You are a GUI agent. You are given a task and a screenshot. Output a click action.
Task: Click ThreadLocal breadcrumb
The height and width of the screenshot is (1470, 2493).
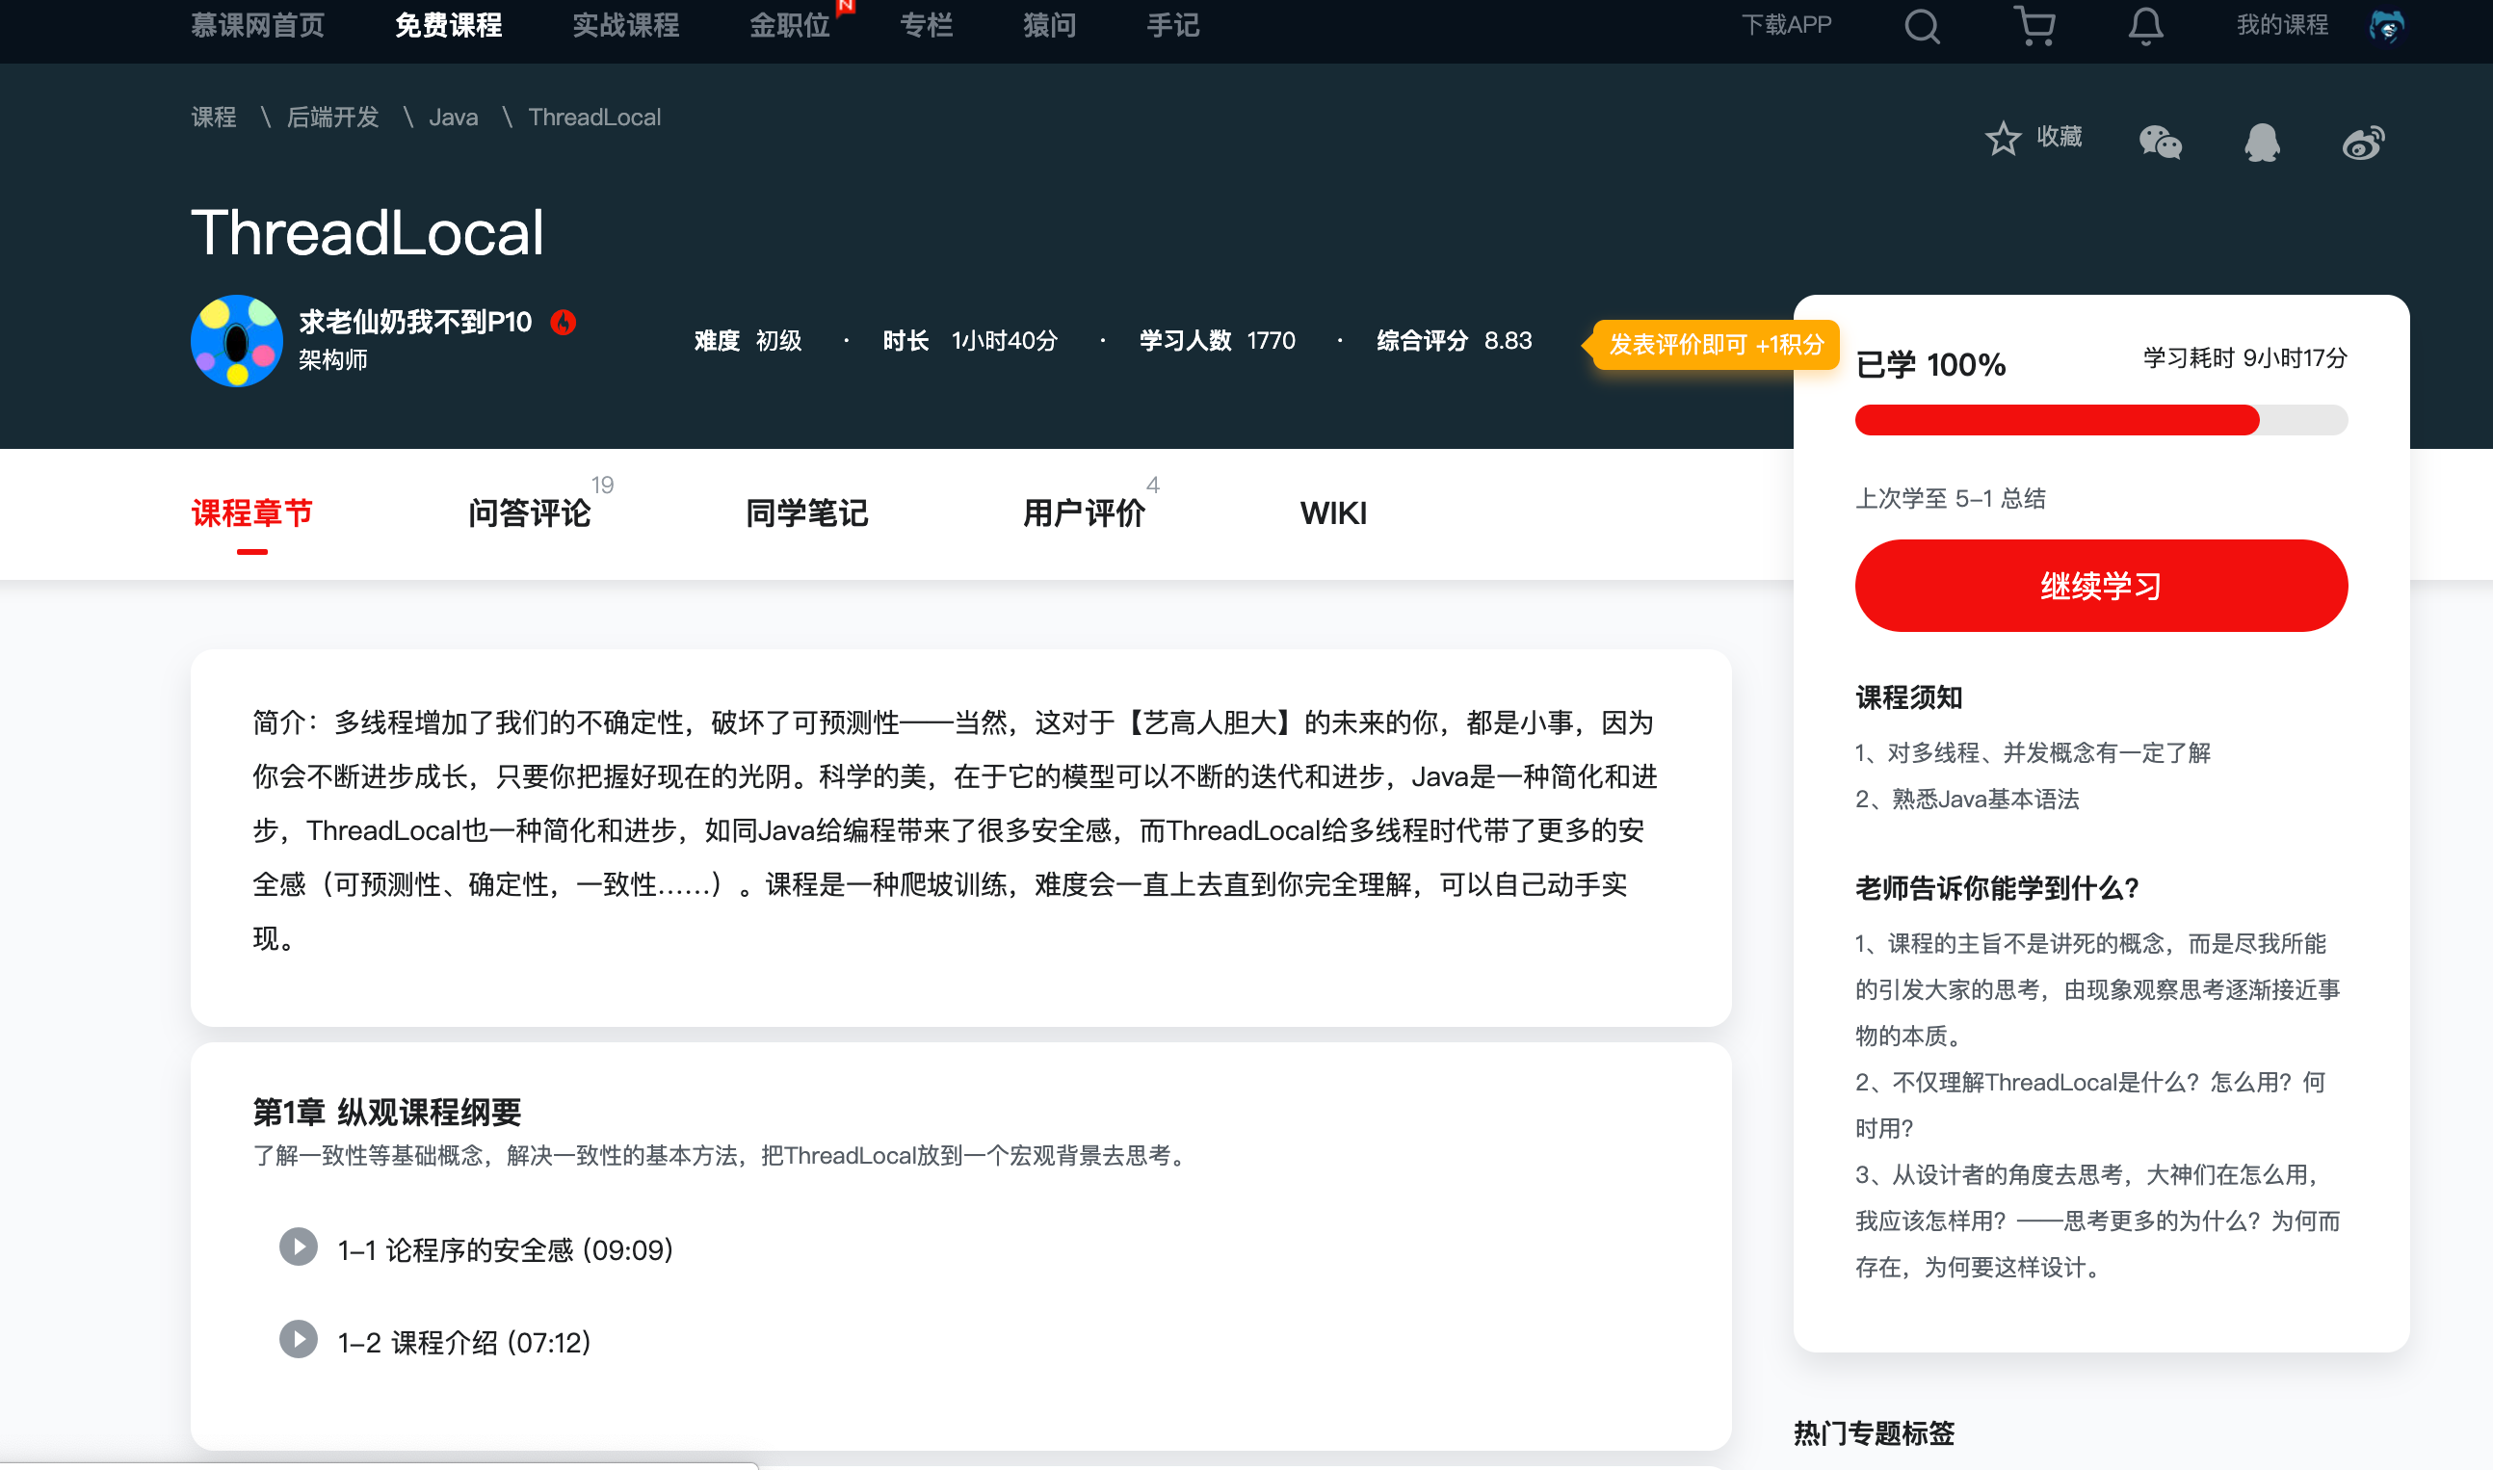click(x=594, y=117)
